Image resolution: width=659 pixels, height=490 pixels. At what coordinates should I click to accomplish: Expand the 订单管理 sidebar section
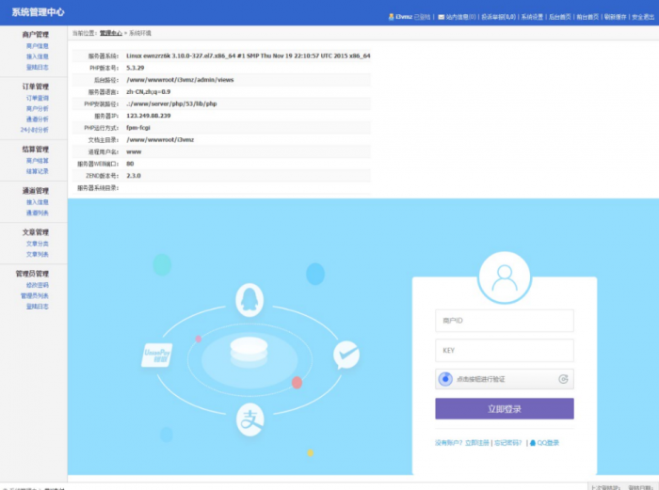[x=36, y=87]
